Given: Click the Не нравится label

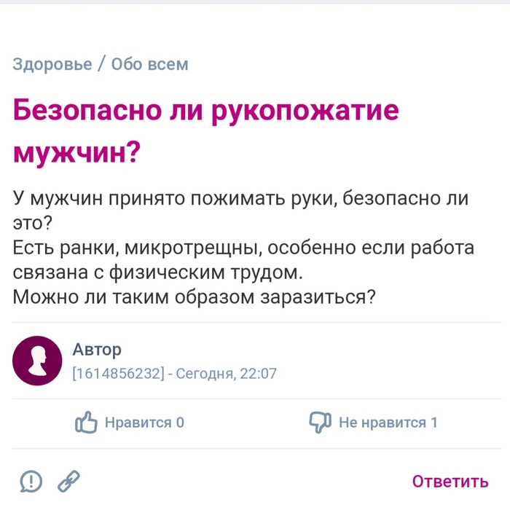Looking at the screenshot, I should click(x=382, y=423).
